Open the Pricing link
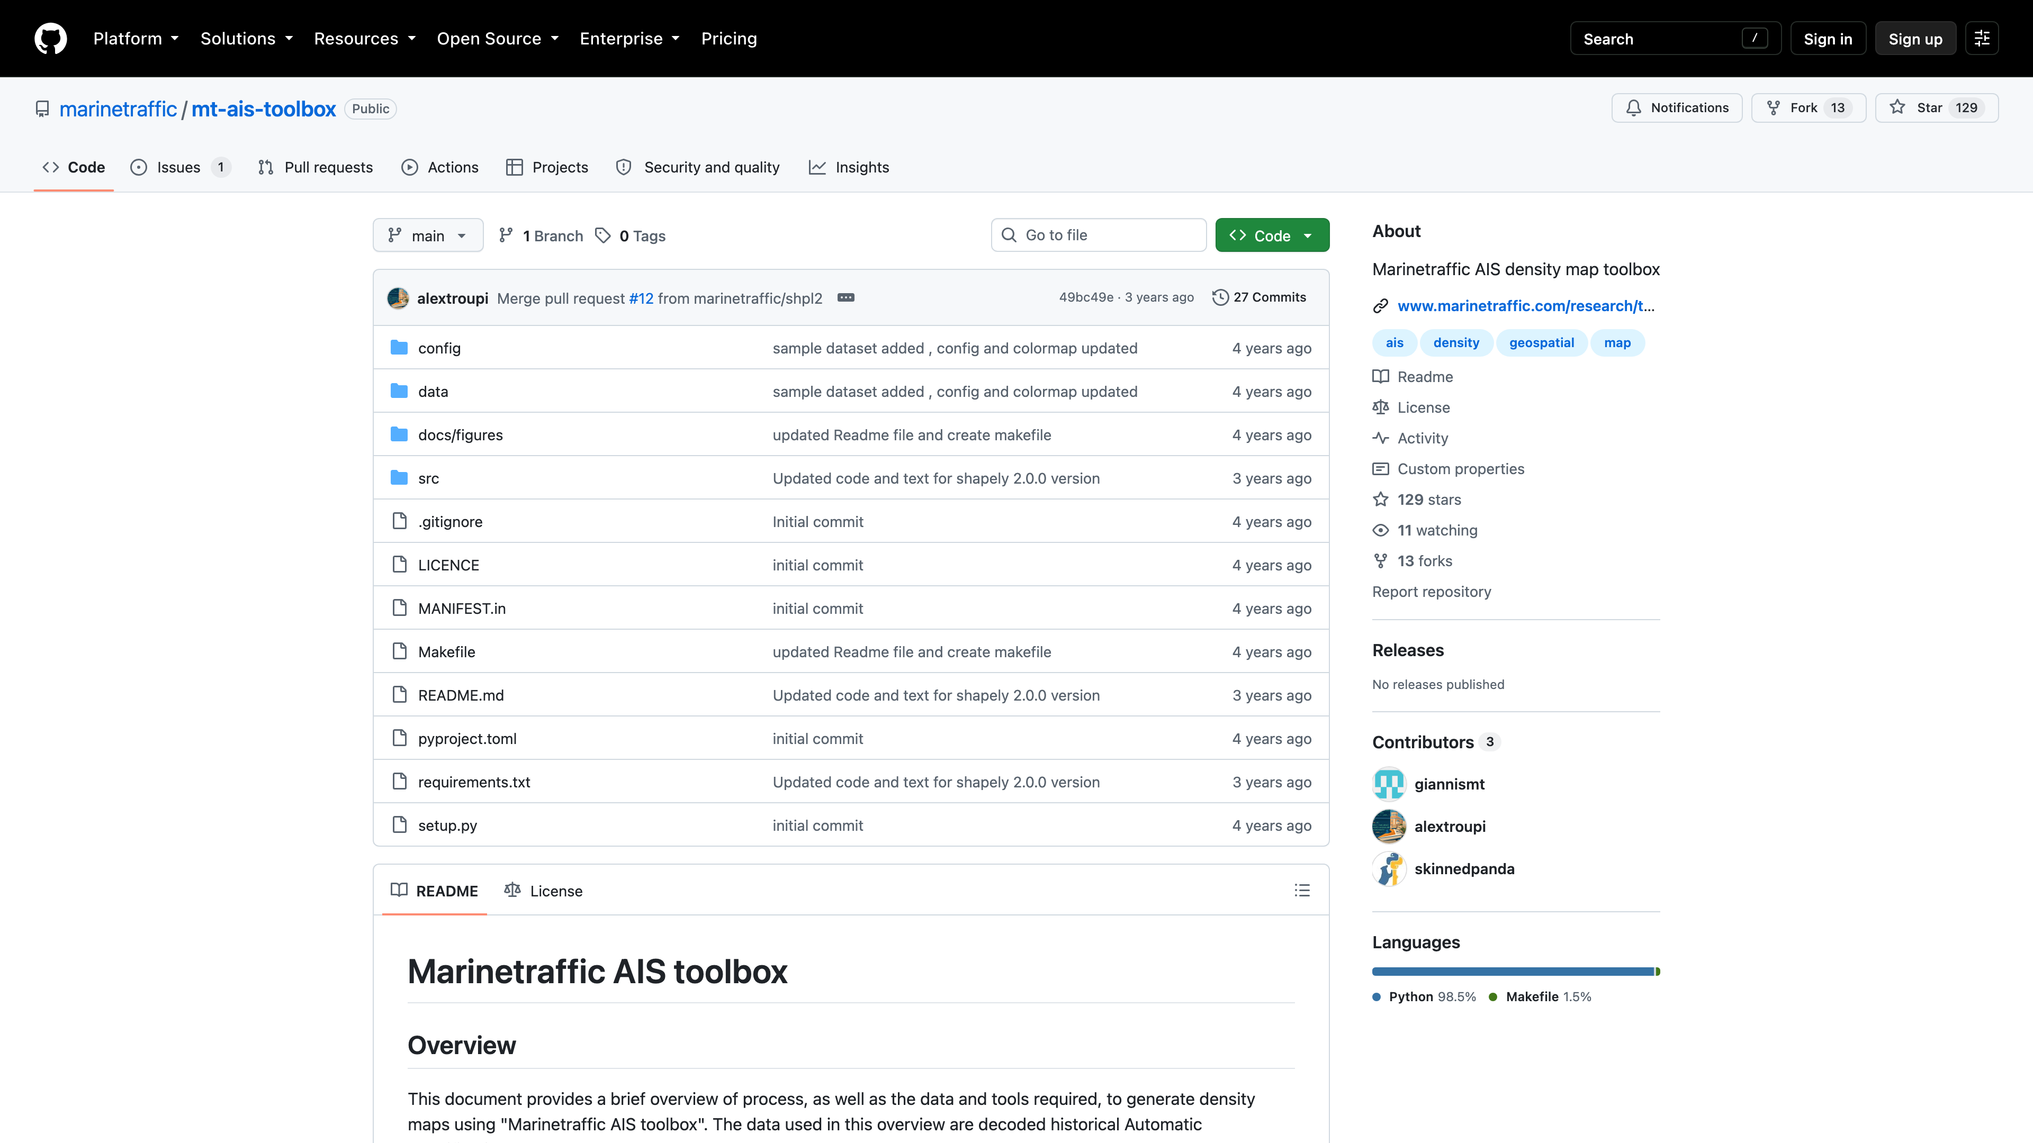The width and height of the screenshot is (2033, 1143). click(x=729, y=39)
